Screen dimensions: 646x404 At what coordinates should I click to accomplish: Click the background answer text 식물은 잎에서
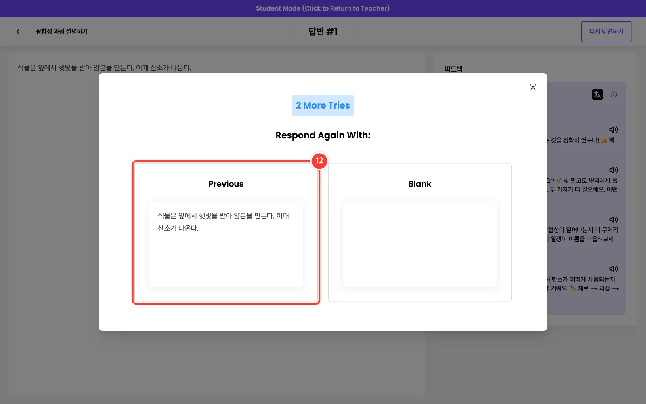pyautogui.click(x=104, y=68)
